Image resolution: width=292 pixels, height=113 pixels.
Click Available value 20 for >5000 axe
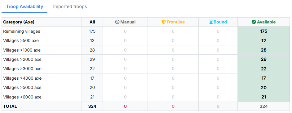pyautogui.click(x=264, y=88)
